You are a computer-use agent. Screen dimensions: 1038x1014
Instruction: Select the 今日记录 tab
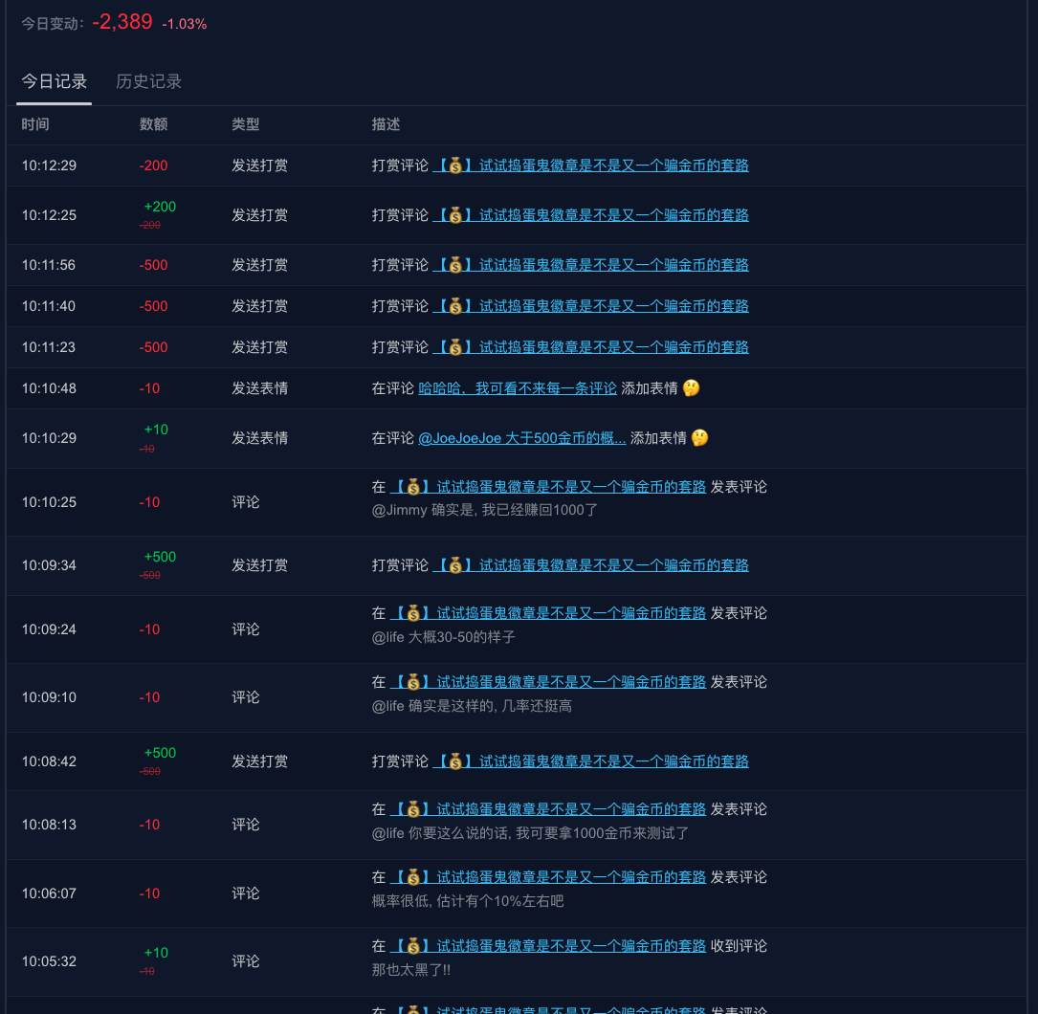(x=55, y=82)
